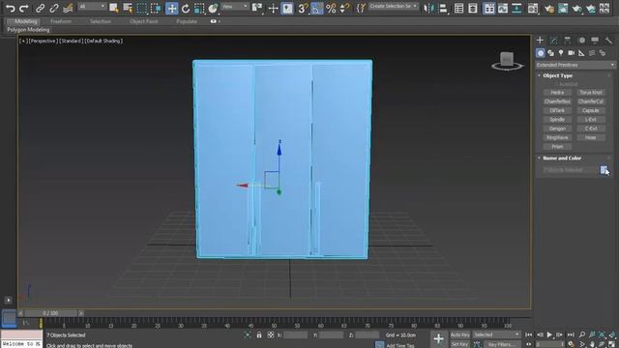Toggle the 3D Snaps button
619x348 pixels.
[303, 8]
